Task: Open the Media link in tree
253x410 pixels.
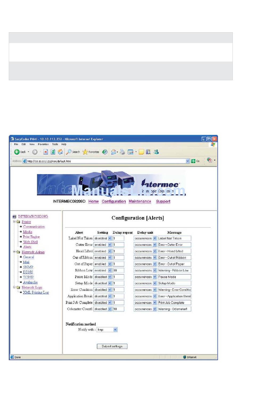Action: (27, 232)
